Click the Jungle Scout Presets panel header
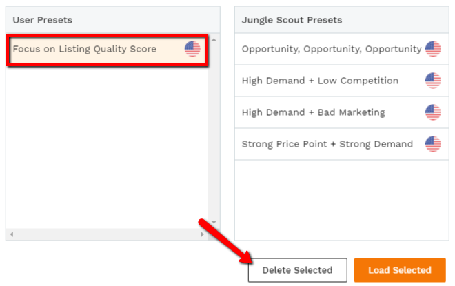The height and width of the screenshot is (286, 455). click(341, 20)
